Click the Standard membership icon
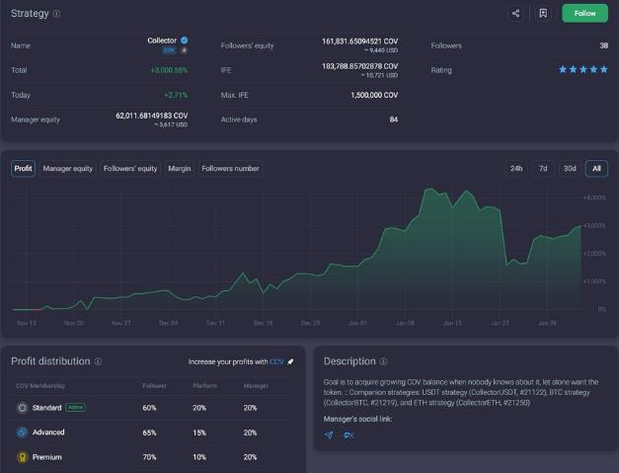The width and height of the screenshot is (619, 473). 23,407
